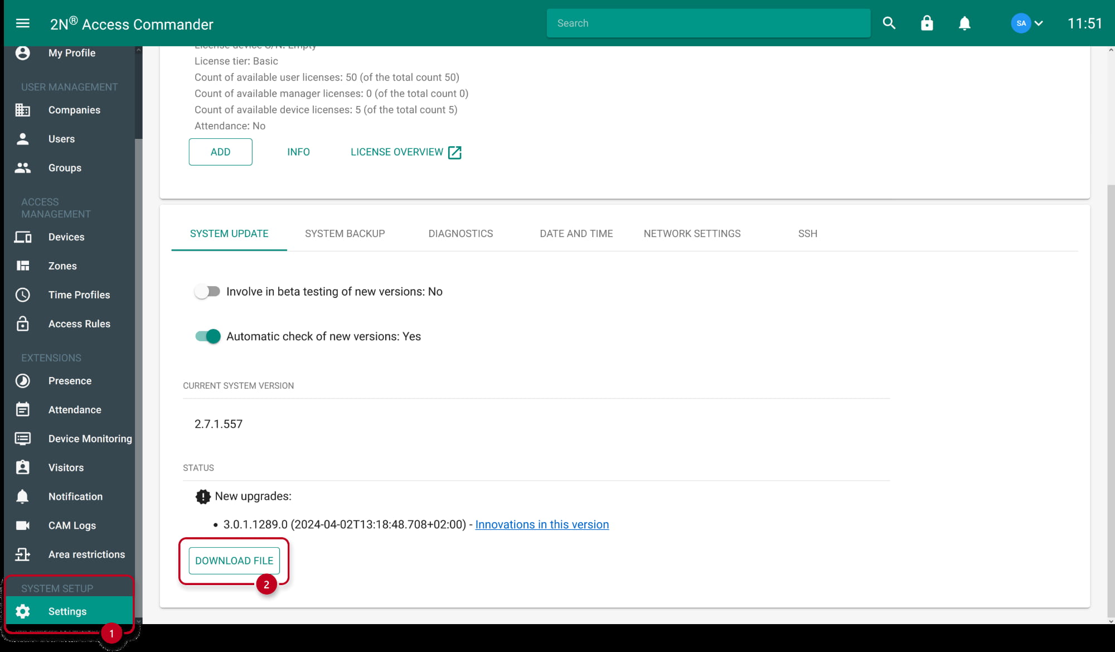Click the Area restrictions icon

coord(23,554)
